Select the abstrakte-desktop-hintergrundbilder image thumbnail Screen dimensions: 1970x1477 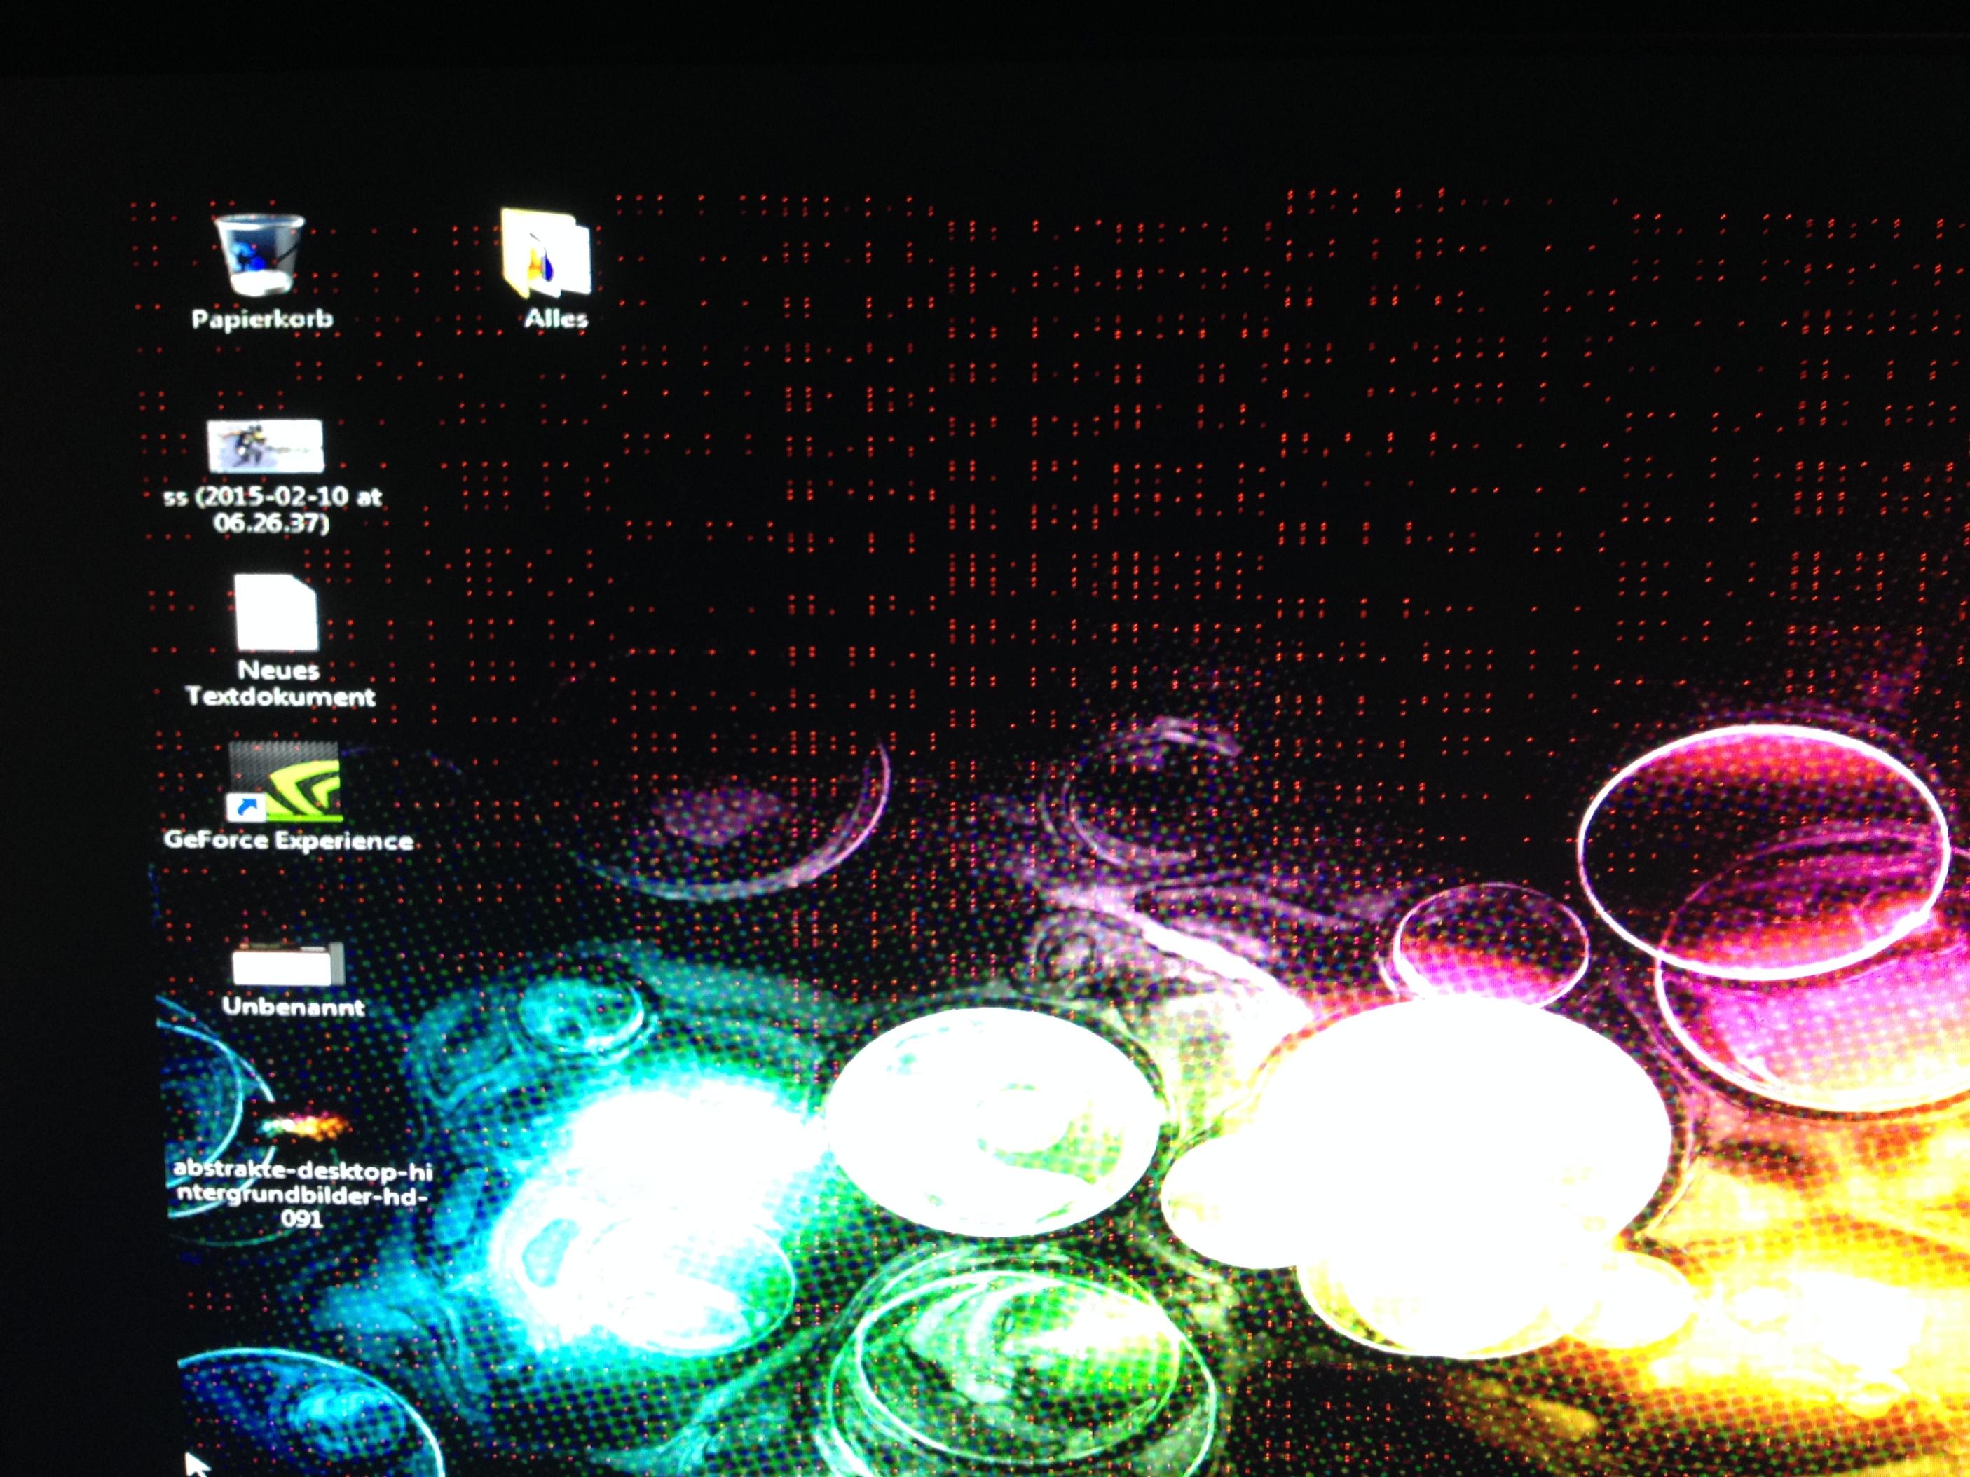305,1127
